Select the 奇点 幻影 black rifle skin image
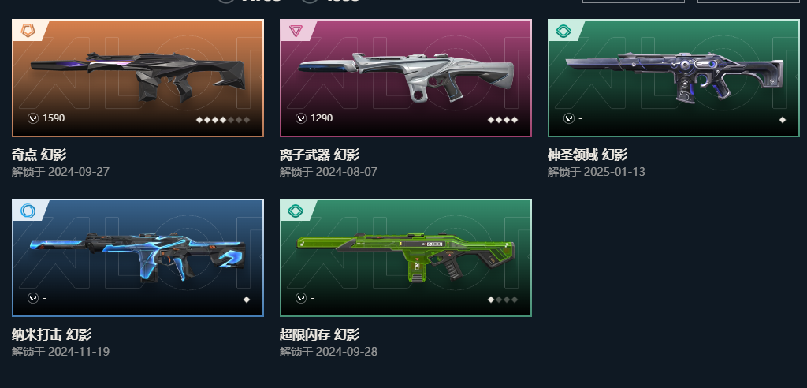Image resolution: width=807 pixels, height=388 pixels. 138,76
